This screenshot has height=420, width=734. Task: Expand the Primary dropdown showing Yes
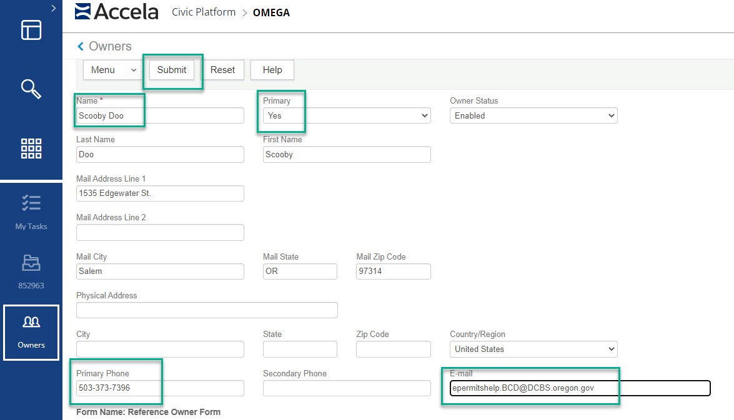347,115
